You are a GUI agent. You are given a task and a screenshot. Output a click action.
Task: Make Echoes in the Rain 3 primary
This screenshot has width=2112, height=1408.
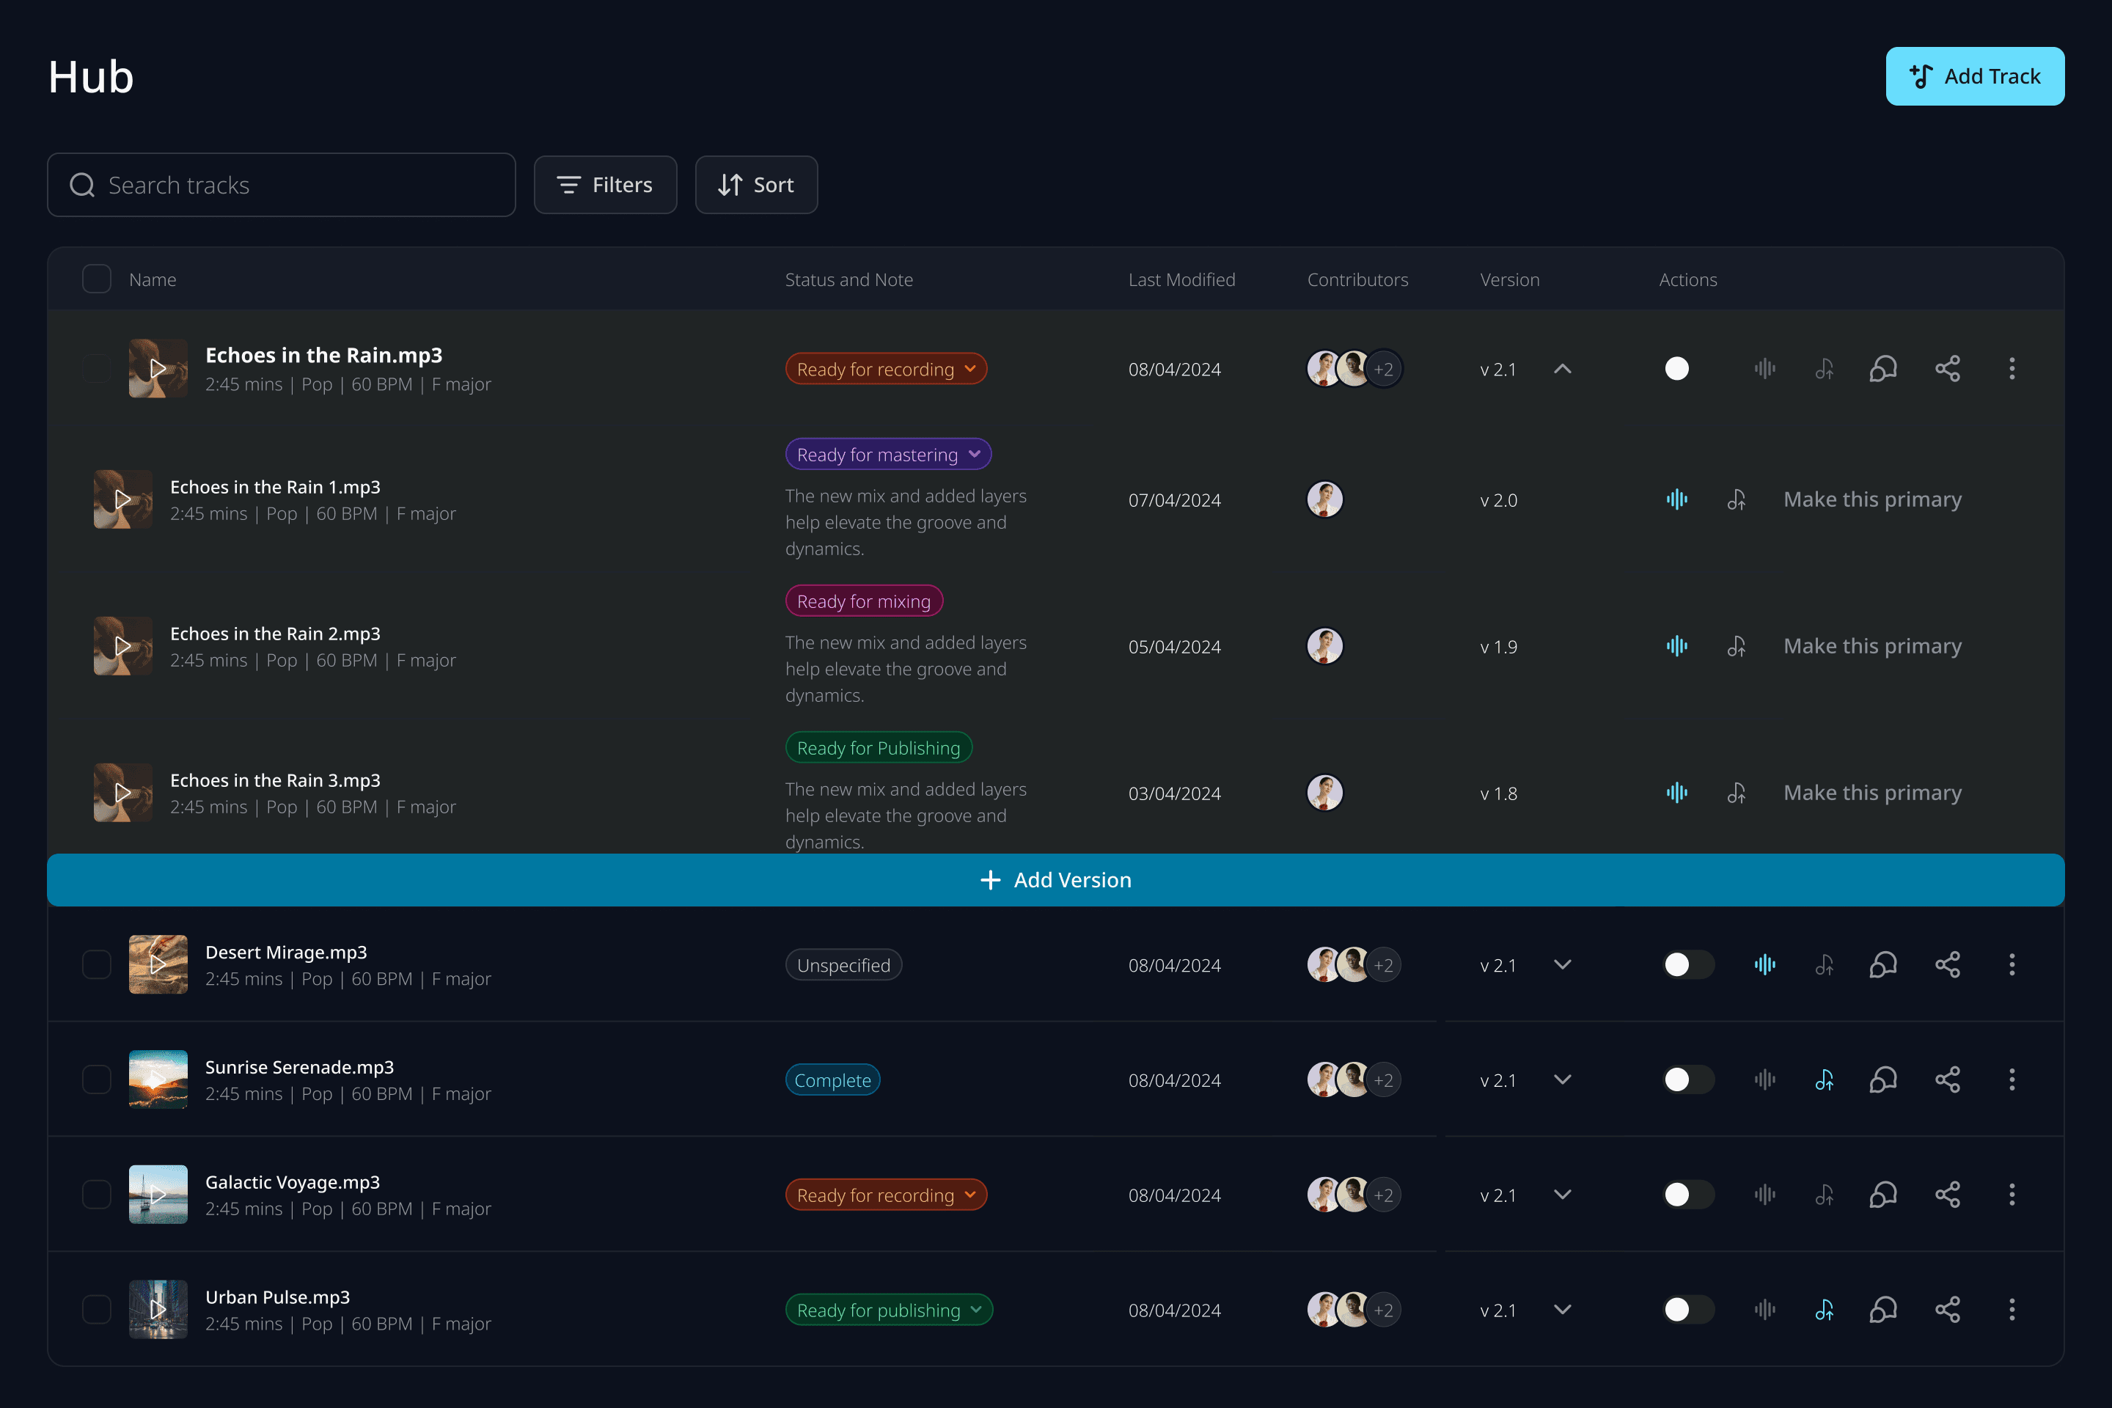(x=1872, y=793)
